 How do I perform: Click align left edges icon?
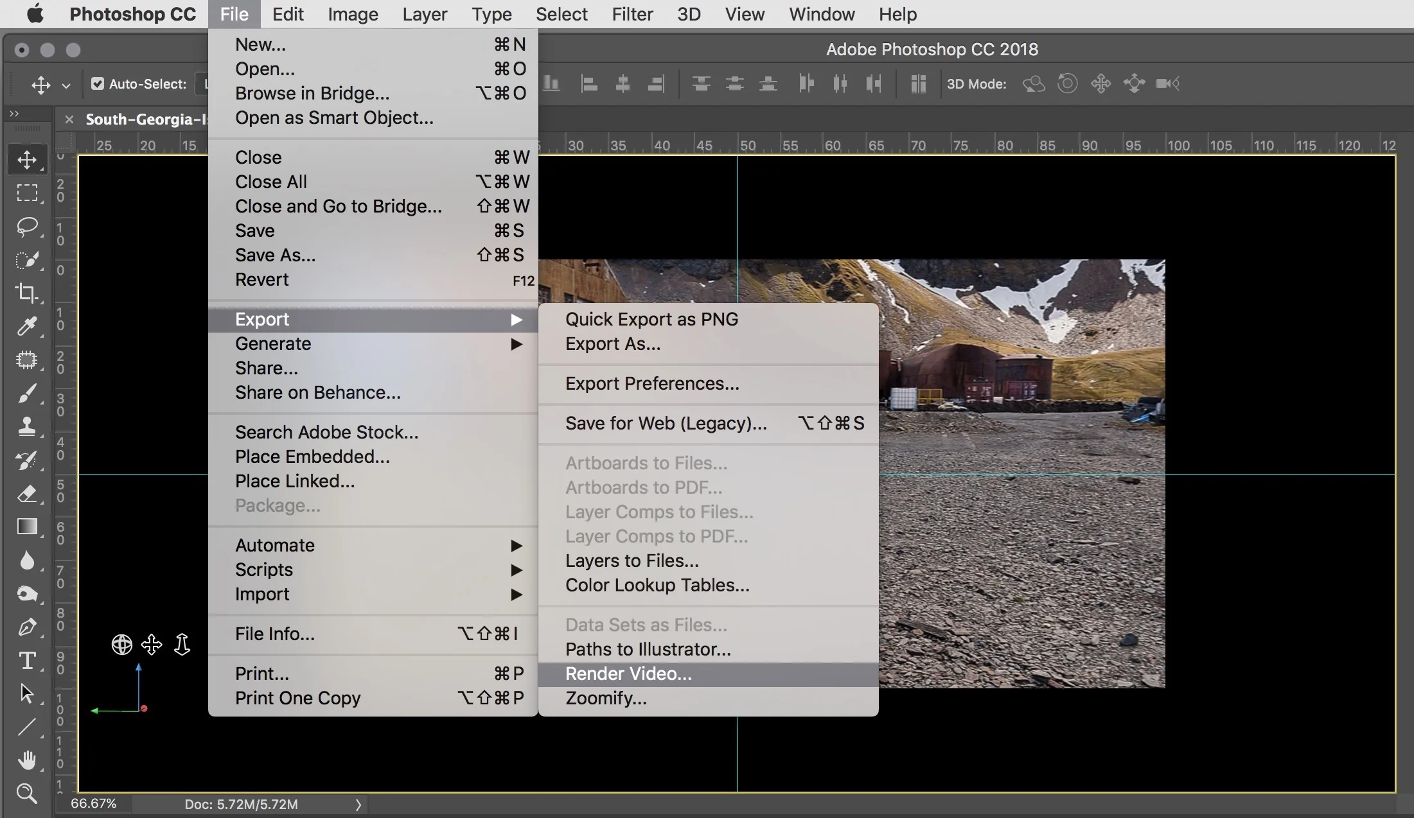click(x=589, y=83)
